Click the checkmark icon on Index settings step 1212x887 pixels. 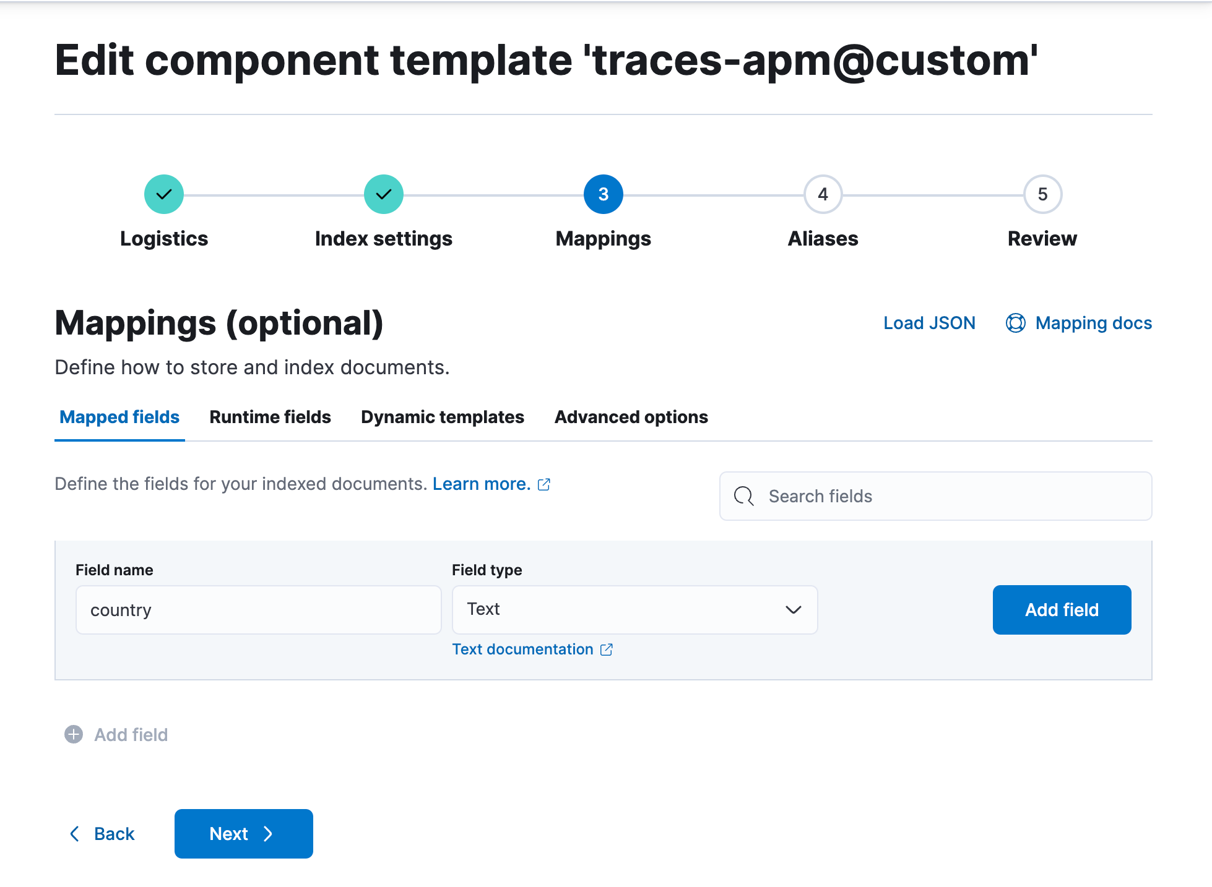tap(383, 194)
